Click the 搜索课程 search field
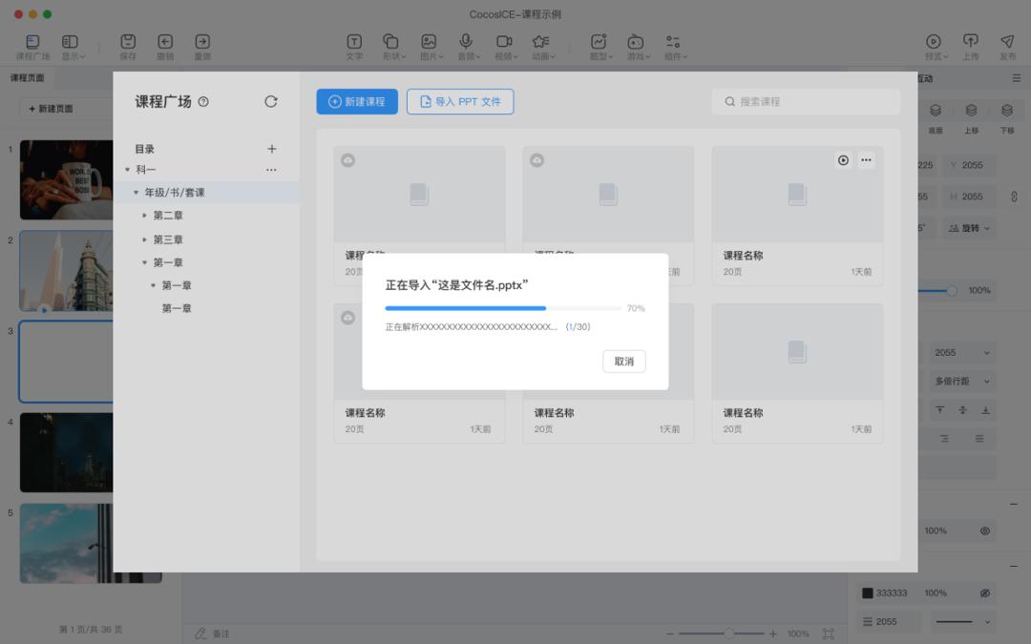The height and width of the screenshot is (644, 1031). (805, 101)
